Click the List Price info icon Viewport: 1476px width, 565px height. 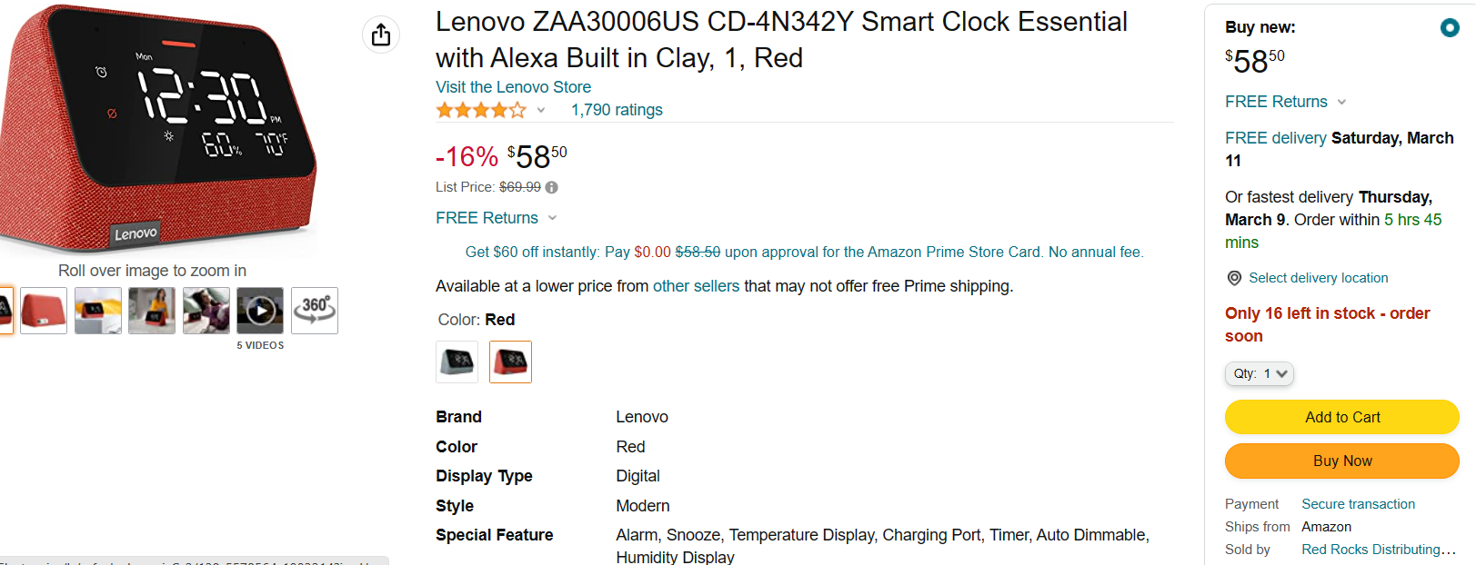point(551,187)
